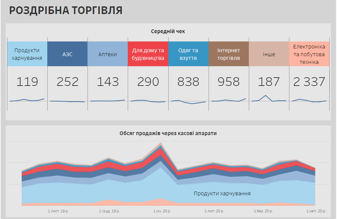Click the dark blue АЗС tile
This screenshot has height=219, width=337.
[x=67, y=54]
